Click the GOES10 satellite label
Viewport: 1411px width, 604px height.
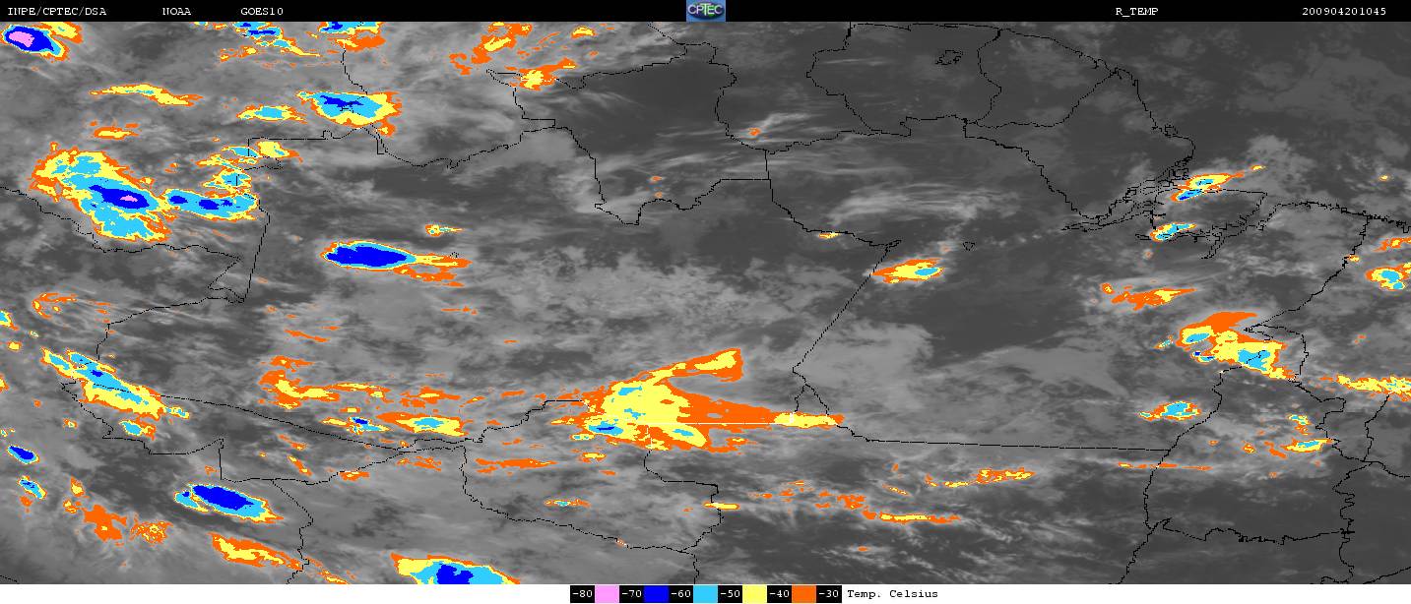click(x=261, y=11)
